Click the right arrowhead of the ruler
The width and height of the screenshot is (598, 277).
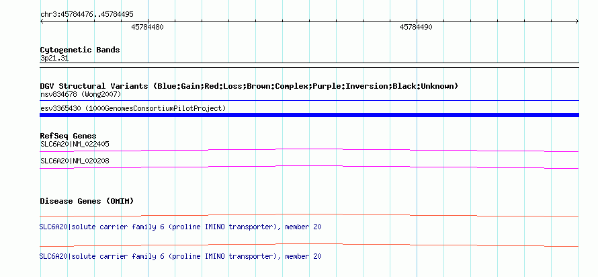click(x=577, y=22)
